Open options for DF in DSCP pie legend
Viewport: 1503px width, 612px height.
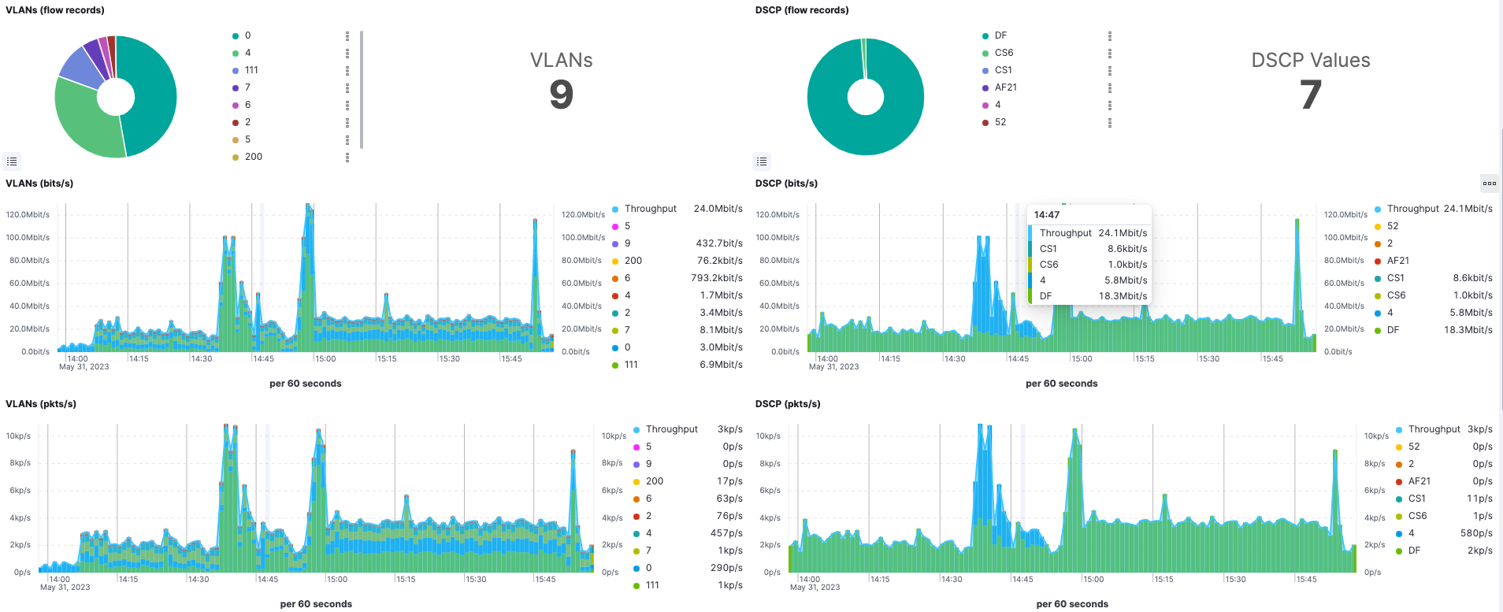click(x=1110, y=35)
